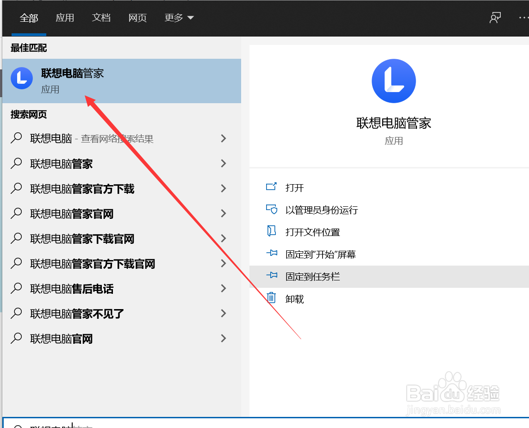Expand the arrow beside 联想电脑管家官方下载官网
529x428 pixels.
point(224,263)
